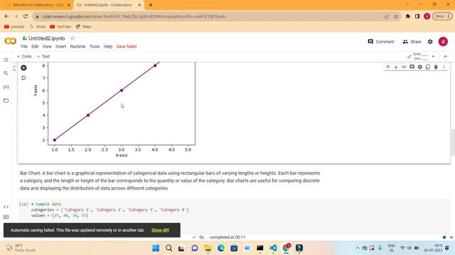Open the Insert menu
The image size is (455, 255).
pos(60,47)
